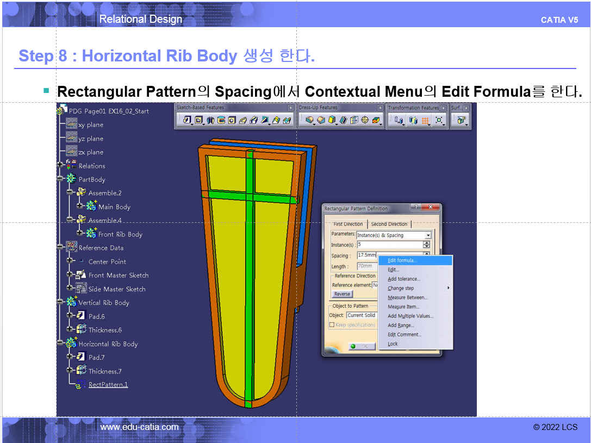Select RectPattern.1 in the tree
This screenshot has width=591, height=443.
coord(108,385)
